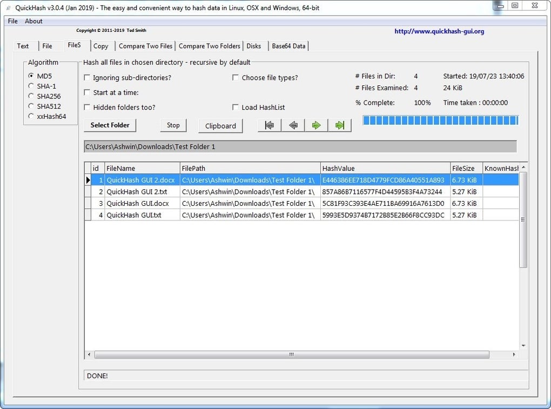551x409 pixels.
Task: Click the green next-record arrow
Action: point(316,125)
